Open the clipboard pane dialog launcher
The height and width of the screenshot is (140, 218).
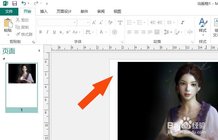pos(33,42)
